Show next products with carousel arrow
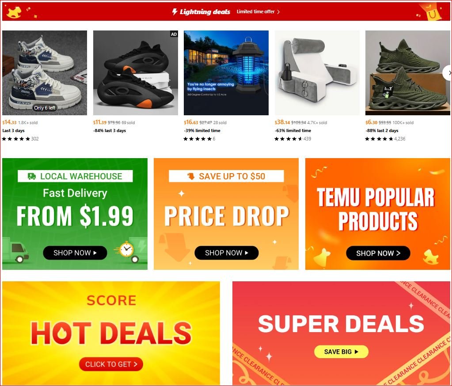452x386 pixels. (x=448, y=73)
